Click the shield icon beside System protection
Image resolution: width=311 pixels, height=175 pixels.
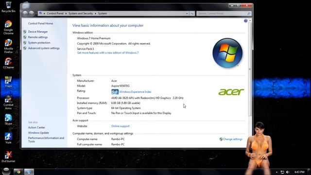coord(25,43)
